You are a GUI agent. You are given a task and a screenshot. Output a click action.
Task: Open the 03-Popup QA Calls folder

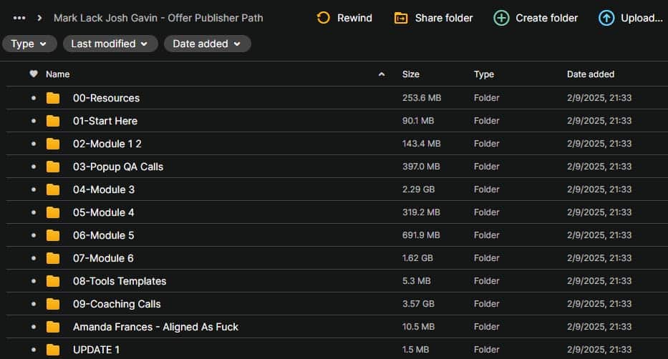click(x=118, y=167)
